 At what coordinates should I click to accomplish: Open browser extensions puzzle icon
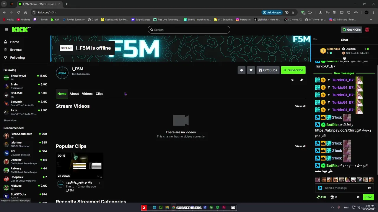[310, 12]
